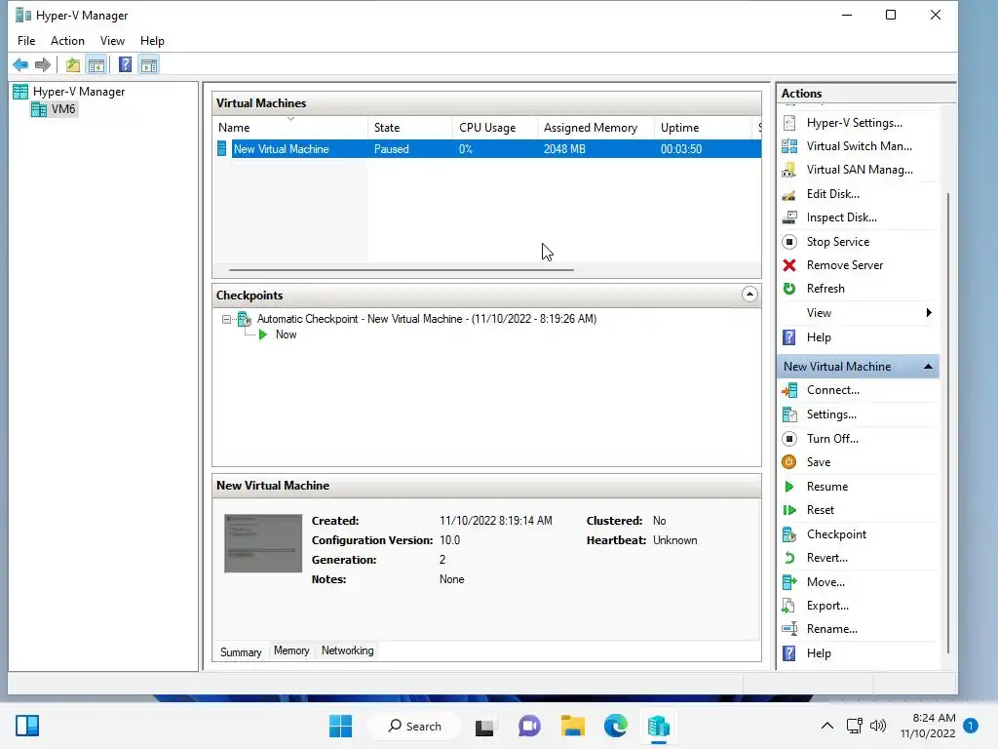Show hidden system tray icons
This screenshot has width=998, height=749.
click(x=826, y=726)
